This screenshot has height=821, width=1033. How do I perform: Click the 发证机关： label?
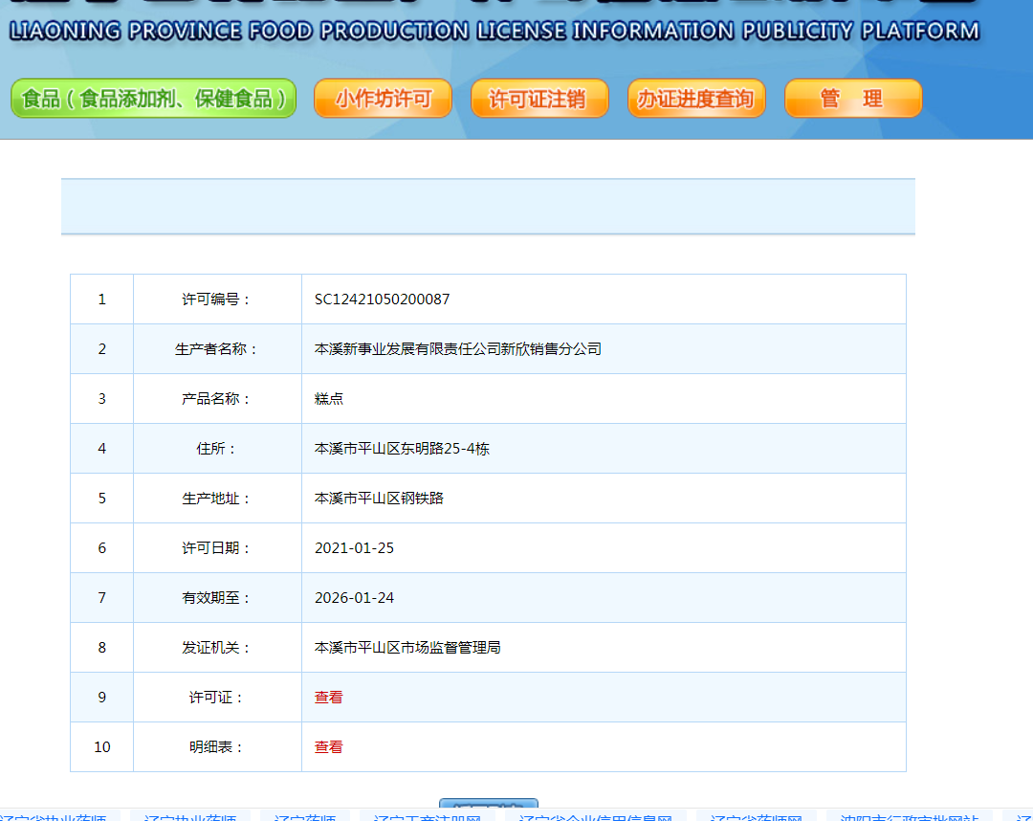[x=217, y=648]
